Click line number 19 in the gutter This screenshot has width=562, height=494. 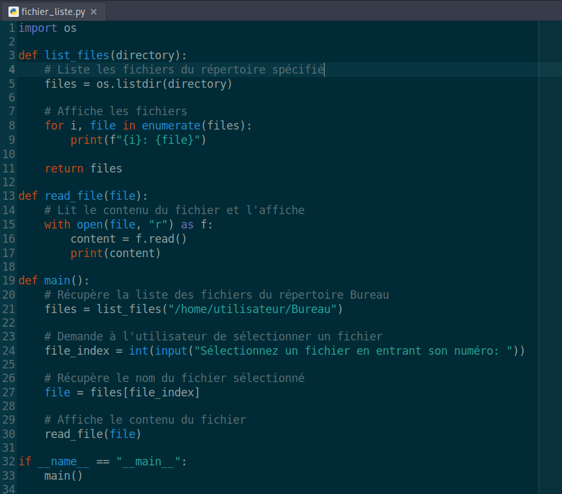tap(8, 281)
